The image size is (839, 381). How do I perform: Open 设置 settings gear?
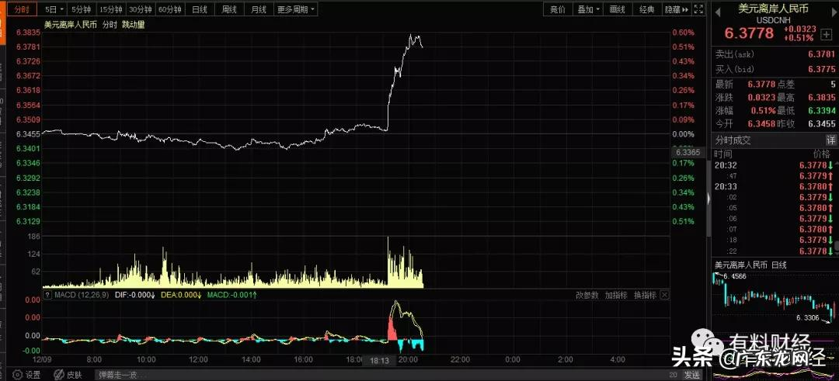pos(26,375)
